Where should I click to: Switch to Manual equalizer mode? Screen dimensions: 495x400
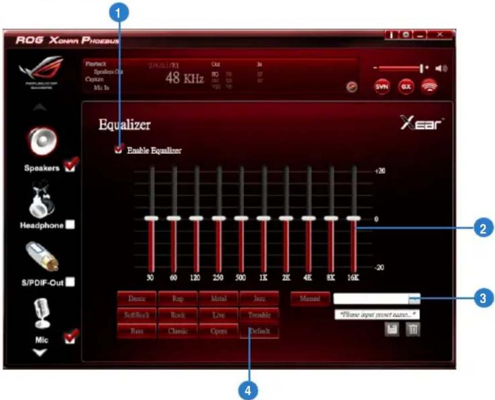tap(310, 298)
